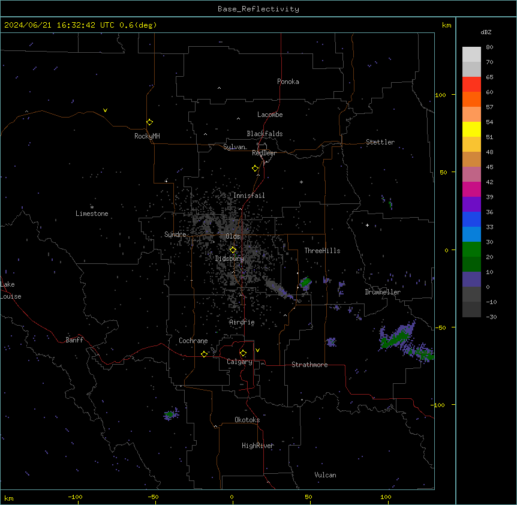This screenshot has width=517, height=505.
Task: Select the RedDeer city label
Action: click(x=264, y=153)
